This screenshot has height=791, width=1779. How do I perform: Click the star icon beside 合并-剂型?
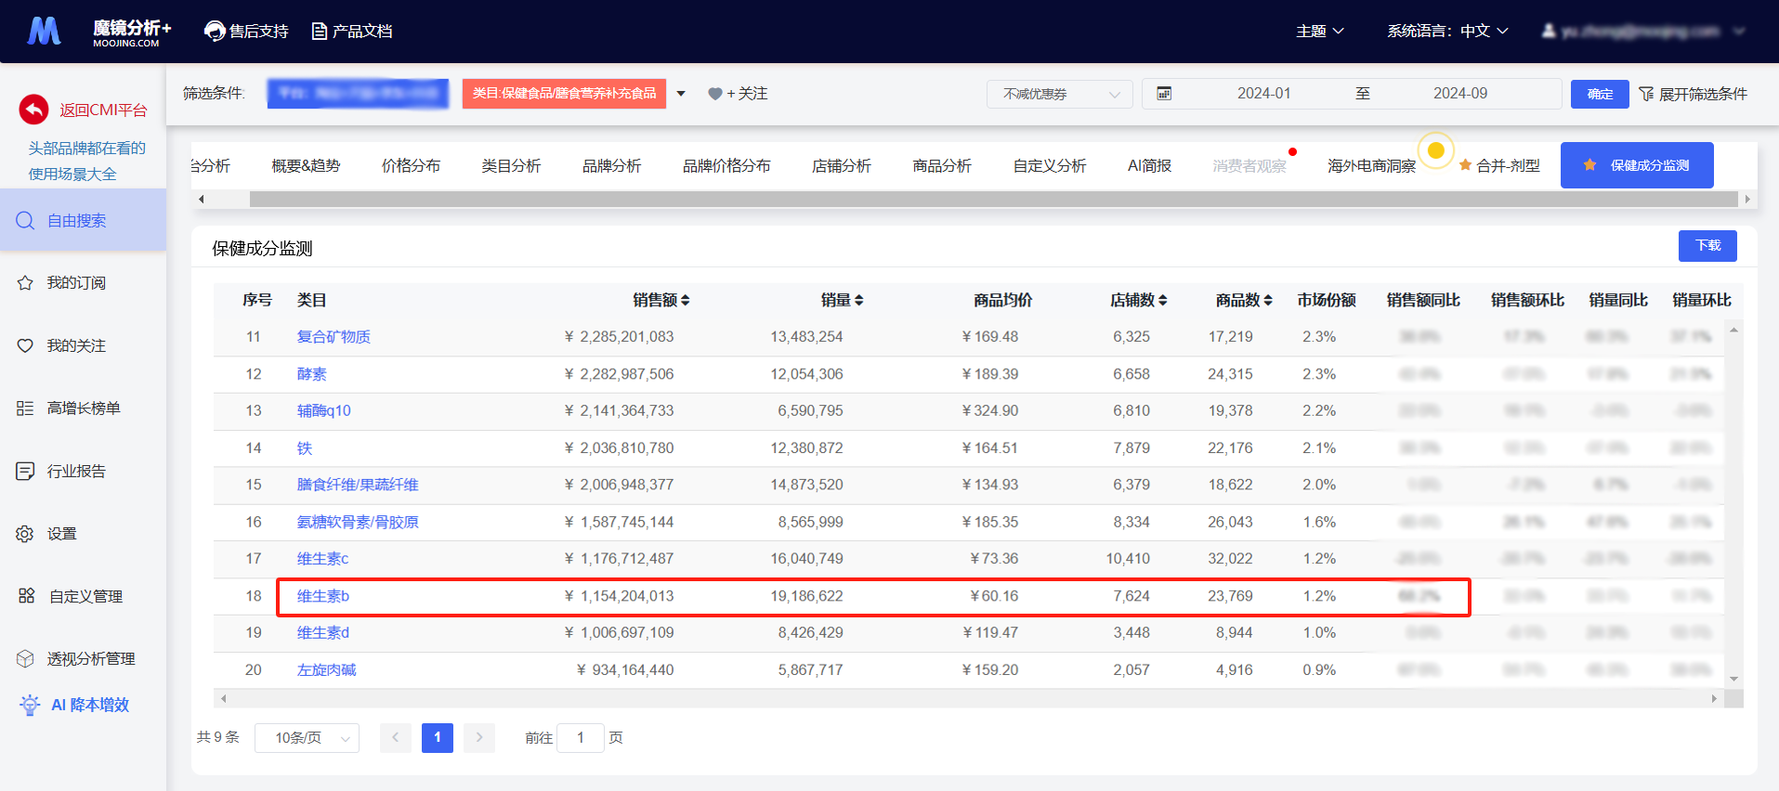point(1465,165)
